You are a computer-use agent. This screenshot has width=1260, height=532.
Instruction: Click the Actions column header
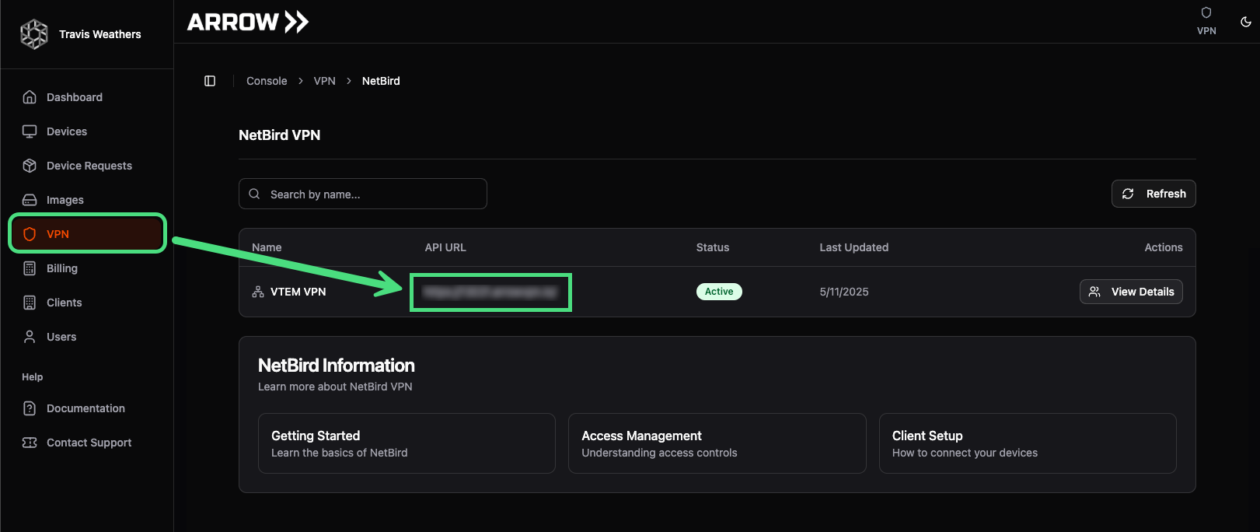[1164, 247]
